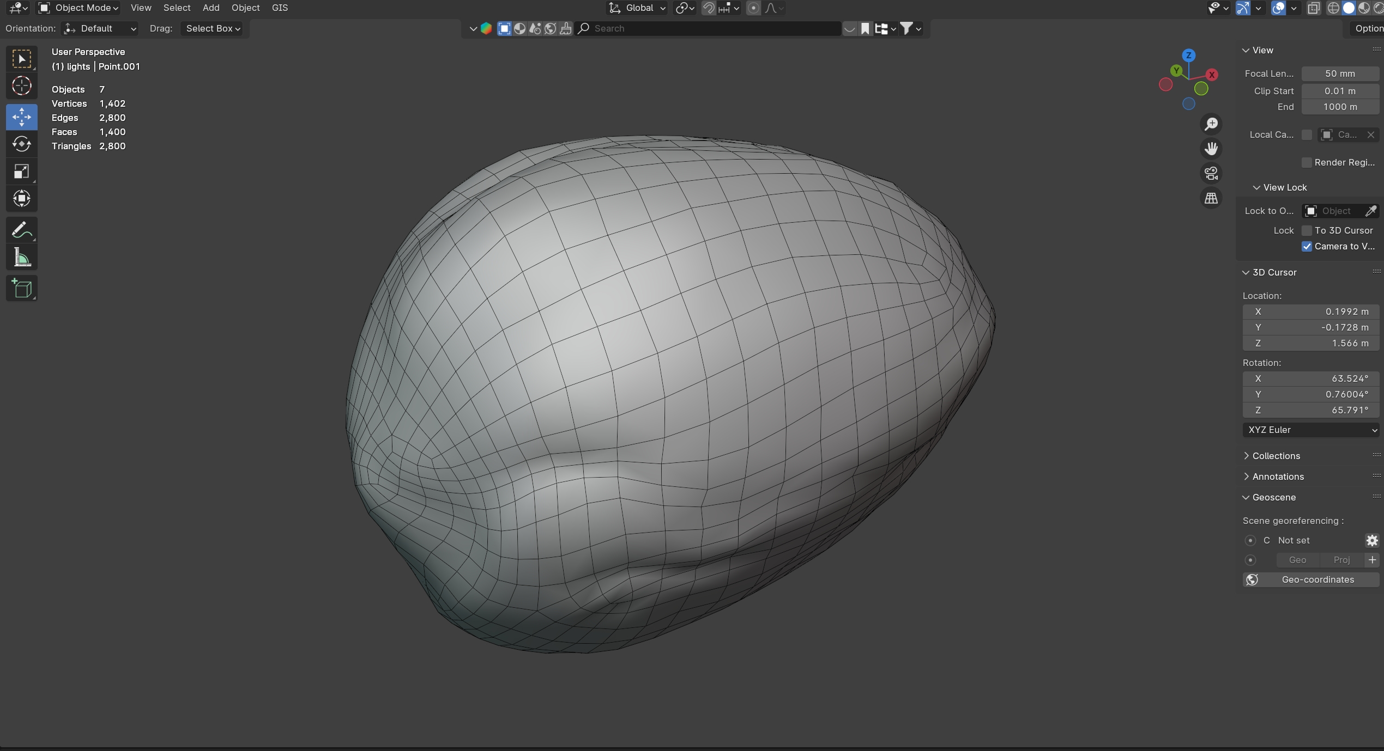
Task: Toggle camera view with camera icon
Action: pyautogui.click(x=1211, y=174)
